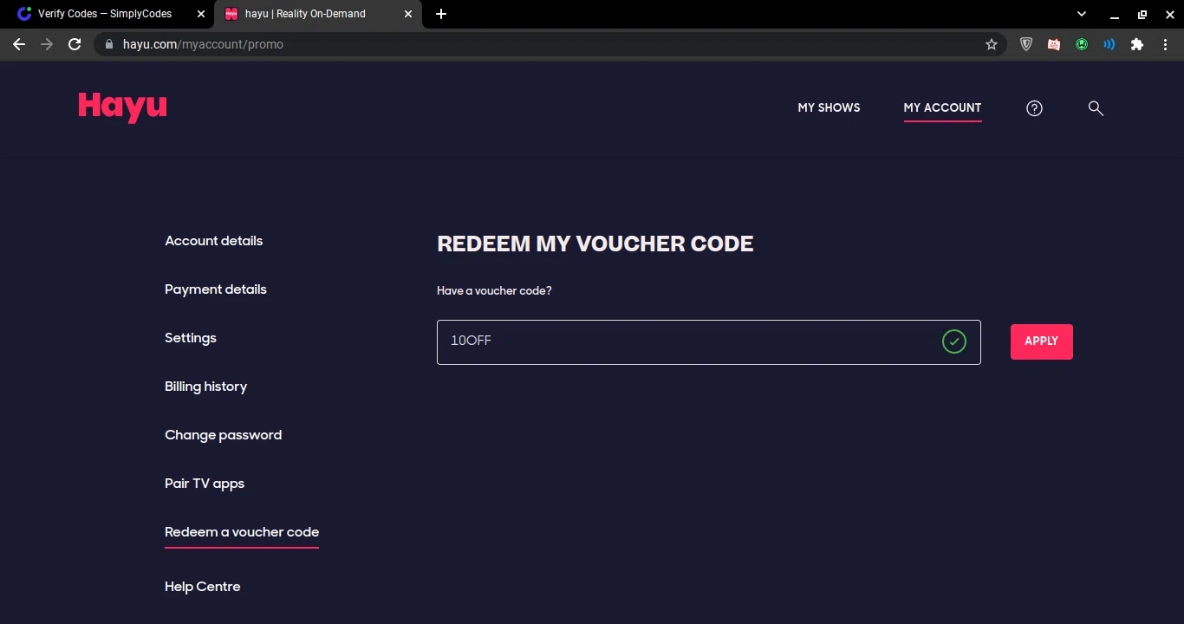The image size is (1184, 624).
Task: Click the green checkmark in voucher field
Action: [x=953, y=341]
